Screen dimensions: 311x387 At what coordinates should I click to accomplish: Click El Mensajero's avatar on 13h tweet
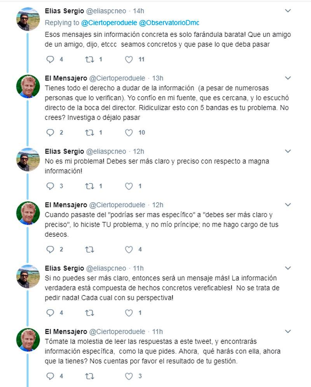28,87
